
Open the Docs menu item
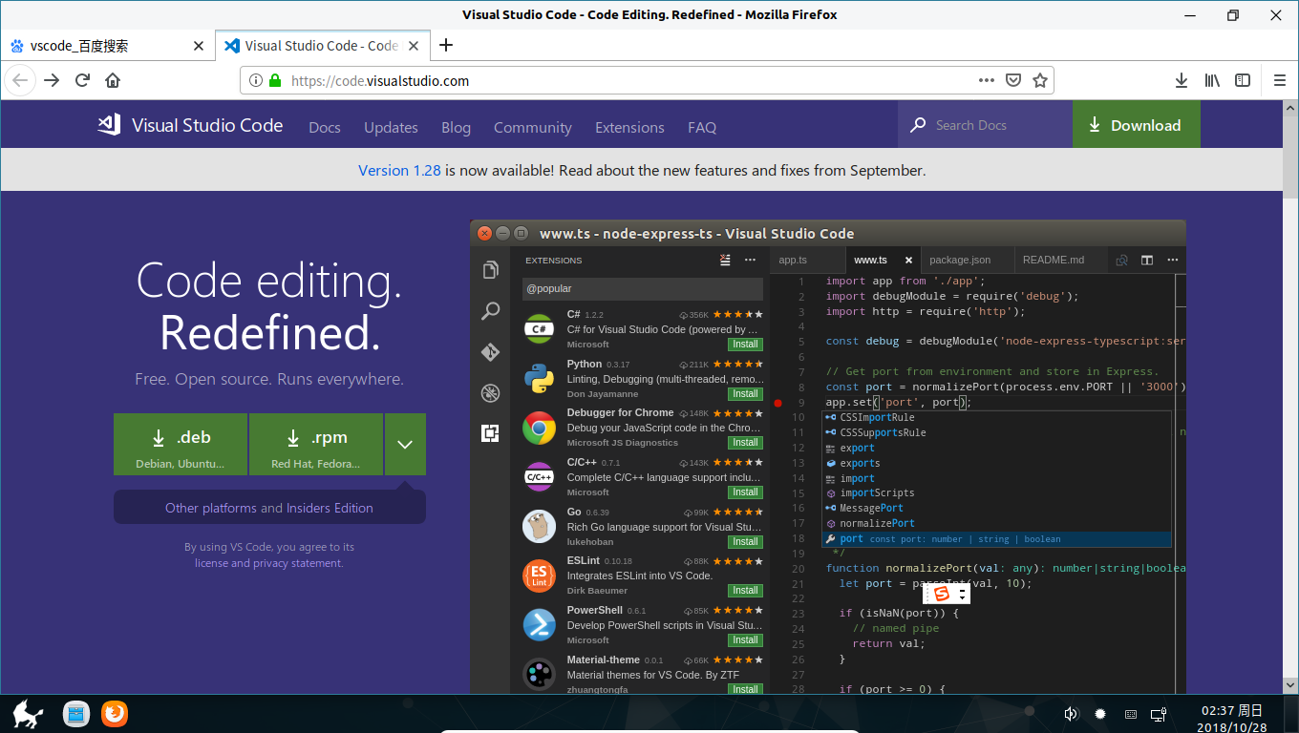point(325,127)
